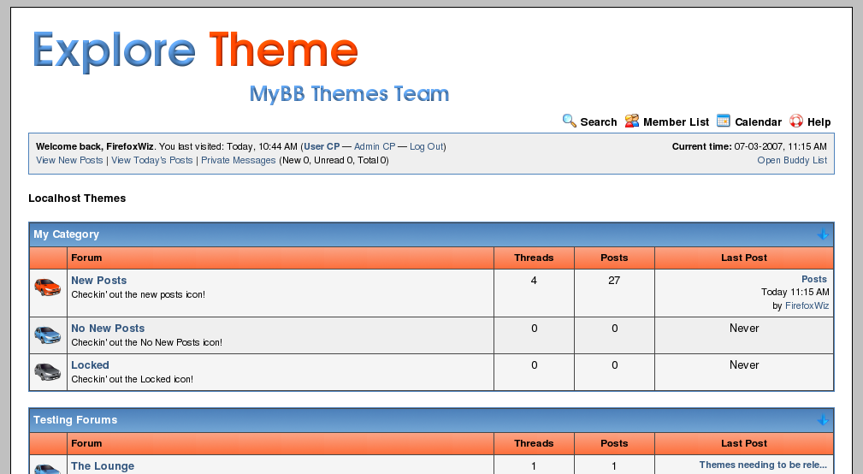Click the Search magnifier icon
The image size is (863, 474).
[x=569, y=121]
